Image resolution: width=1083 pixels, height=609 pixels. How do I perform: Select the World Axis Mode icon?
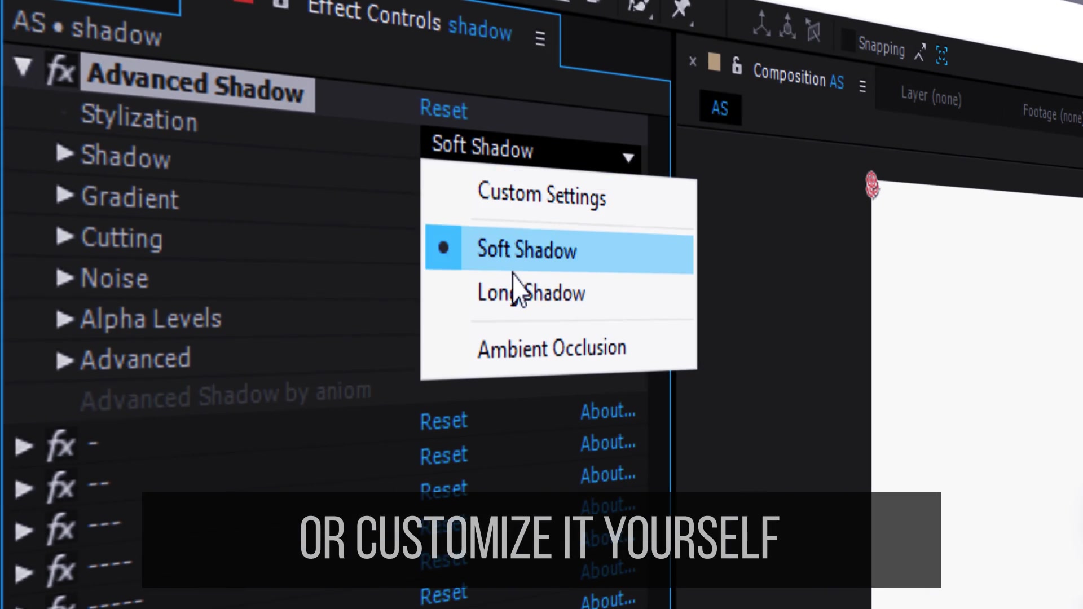click(x=787, y=27)
